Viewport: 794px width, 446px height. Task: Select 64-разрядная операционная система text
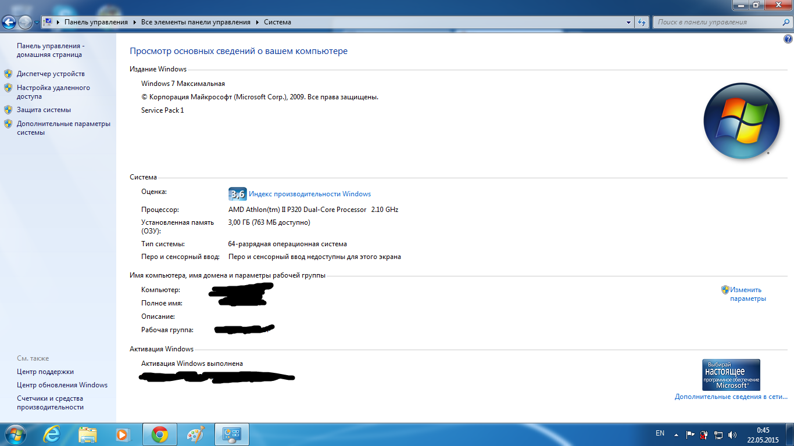pos(288,244)
